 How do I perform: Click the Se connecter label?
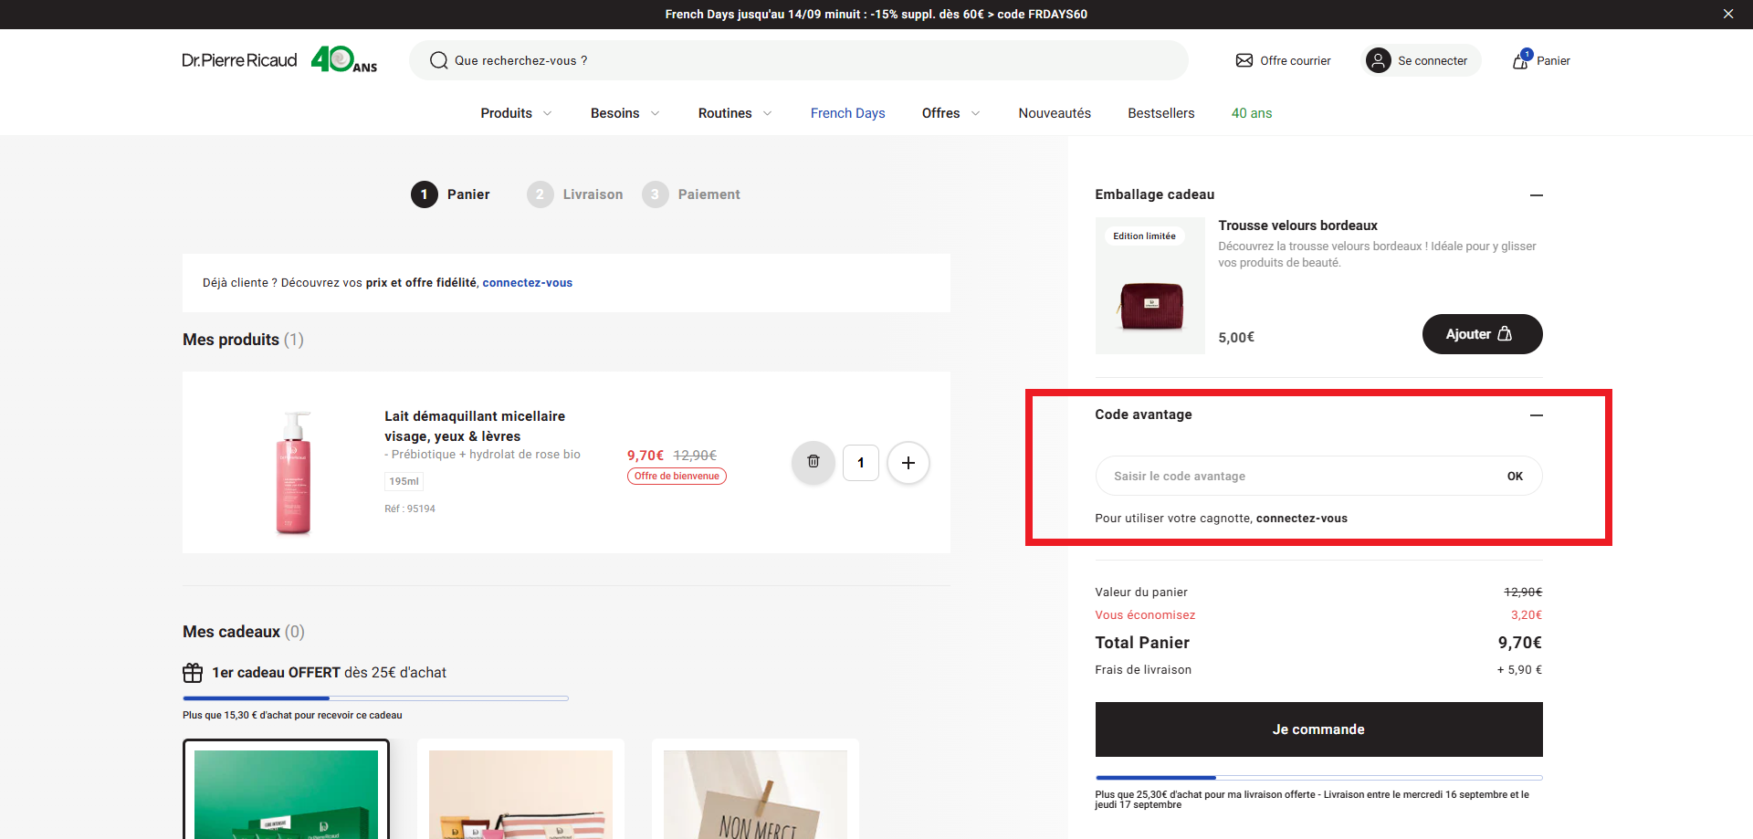click(1433, 61)
